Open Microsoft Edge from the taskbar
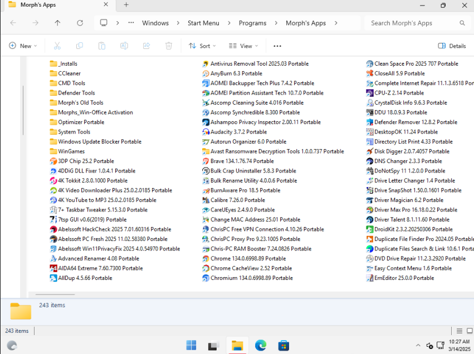The image size is (474, 354). point(260,345)
